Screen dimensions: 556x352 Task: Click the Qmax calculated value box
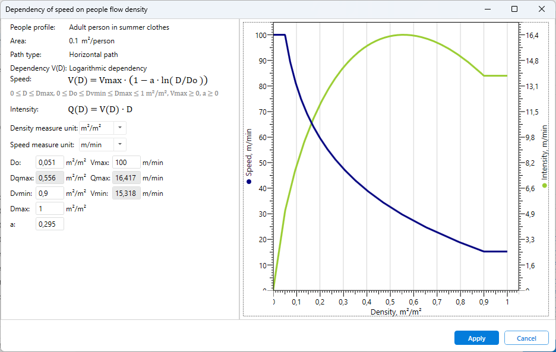coord(126,178)
